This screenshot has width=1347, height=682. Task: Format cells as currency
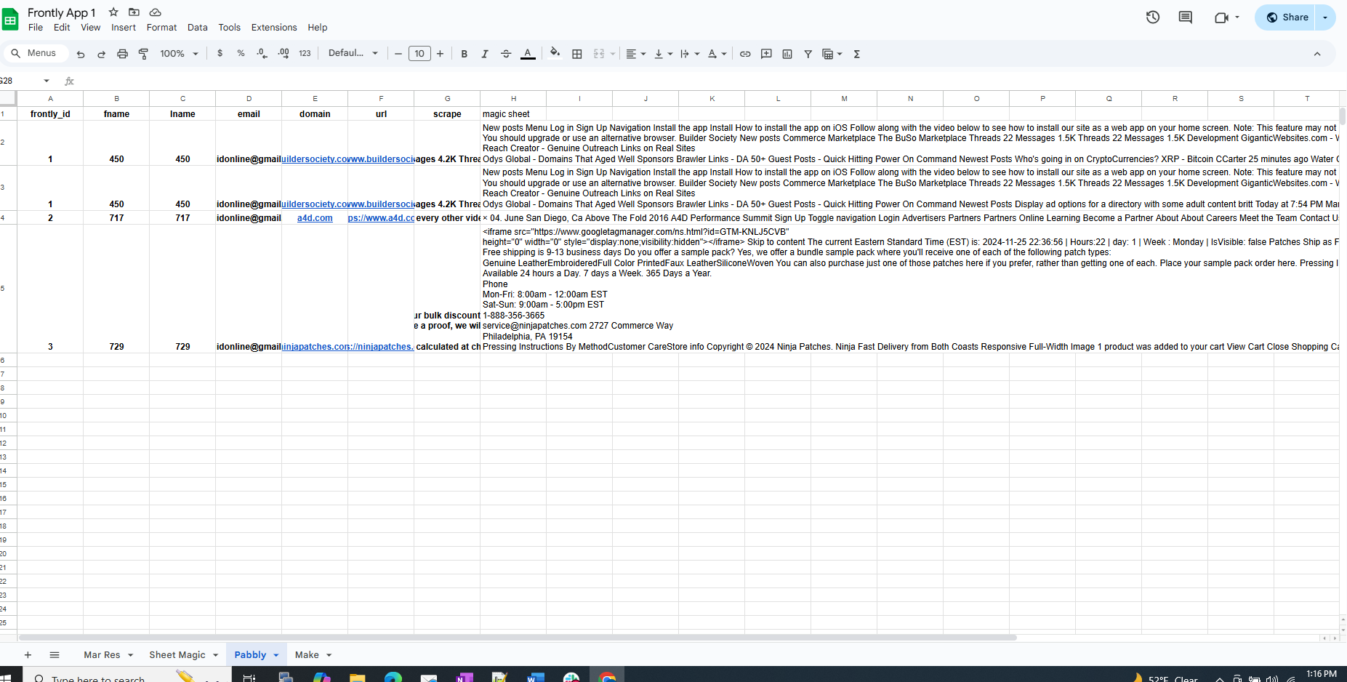(x=220, y=54)
